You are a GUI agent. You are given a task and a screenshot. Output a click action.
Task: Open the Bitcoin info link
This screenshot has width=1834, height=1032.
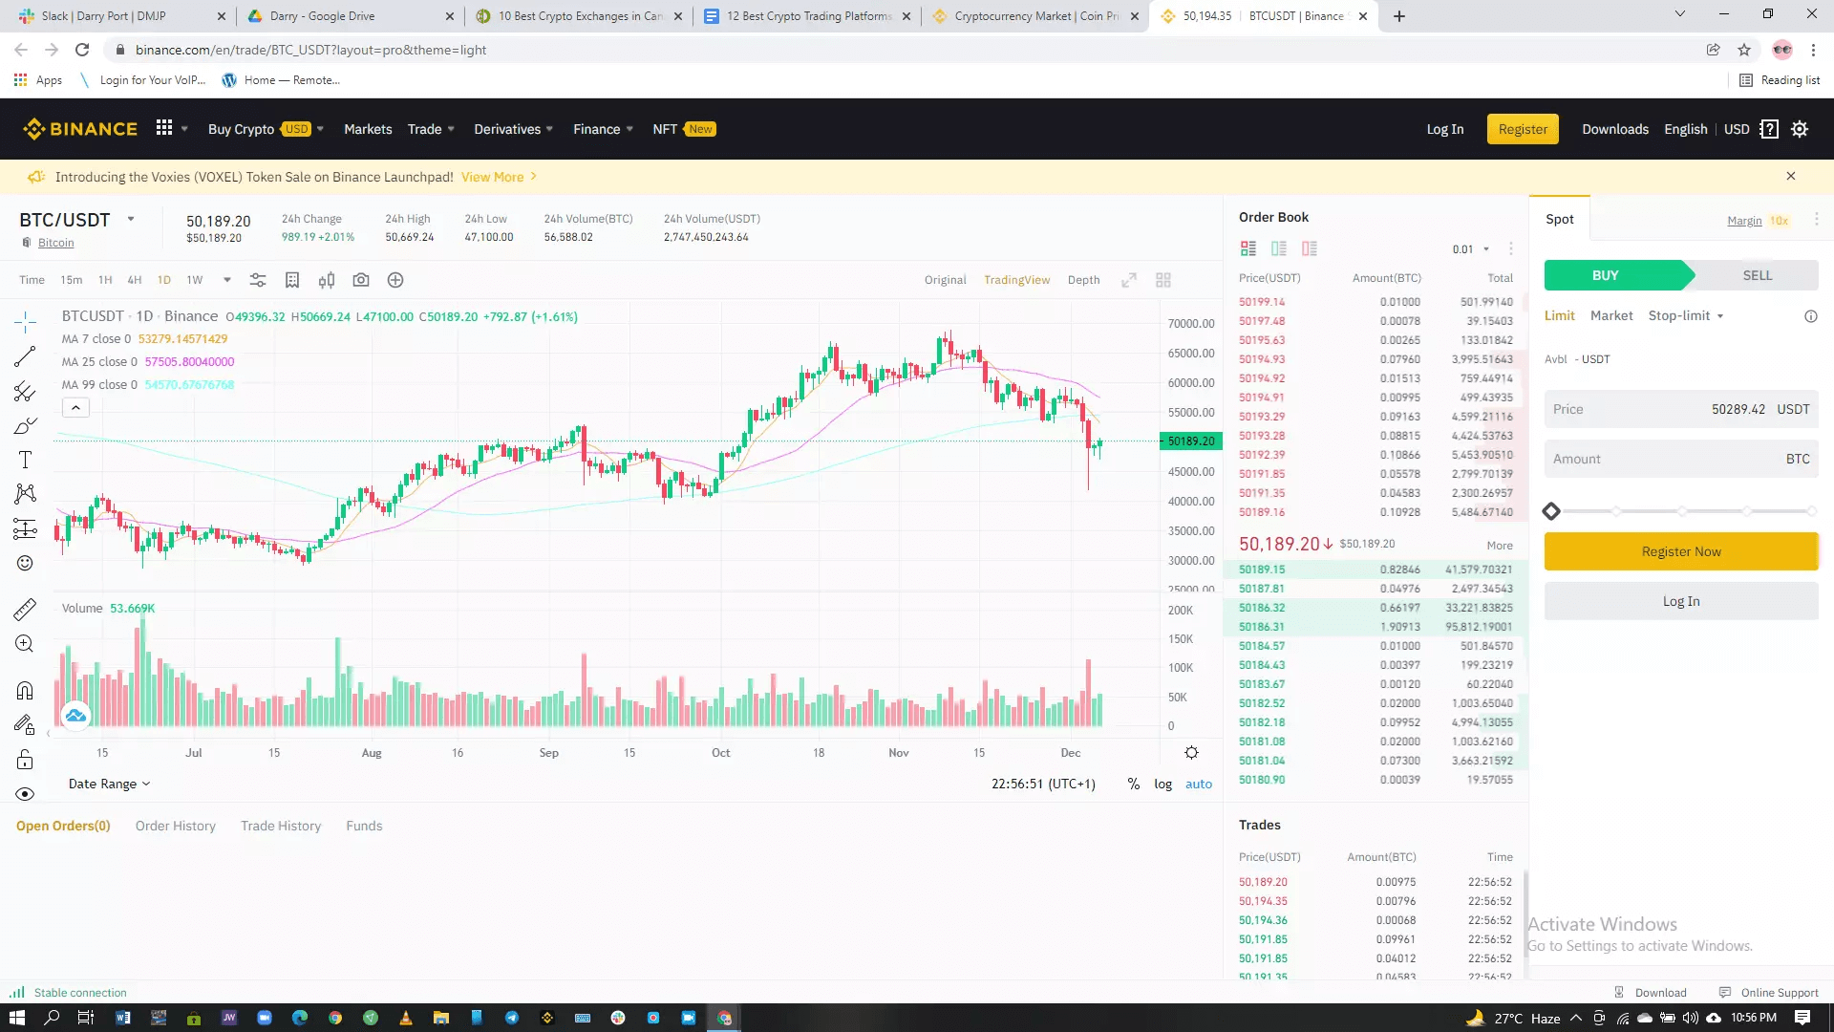click(x=55, y=243)
